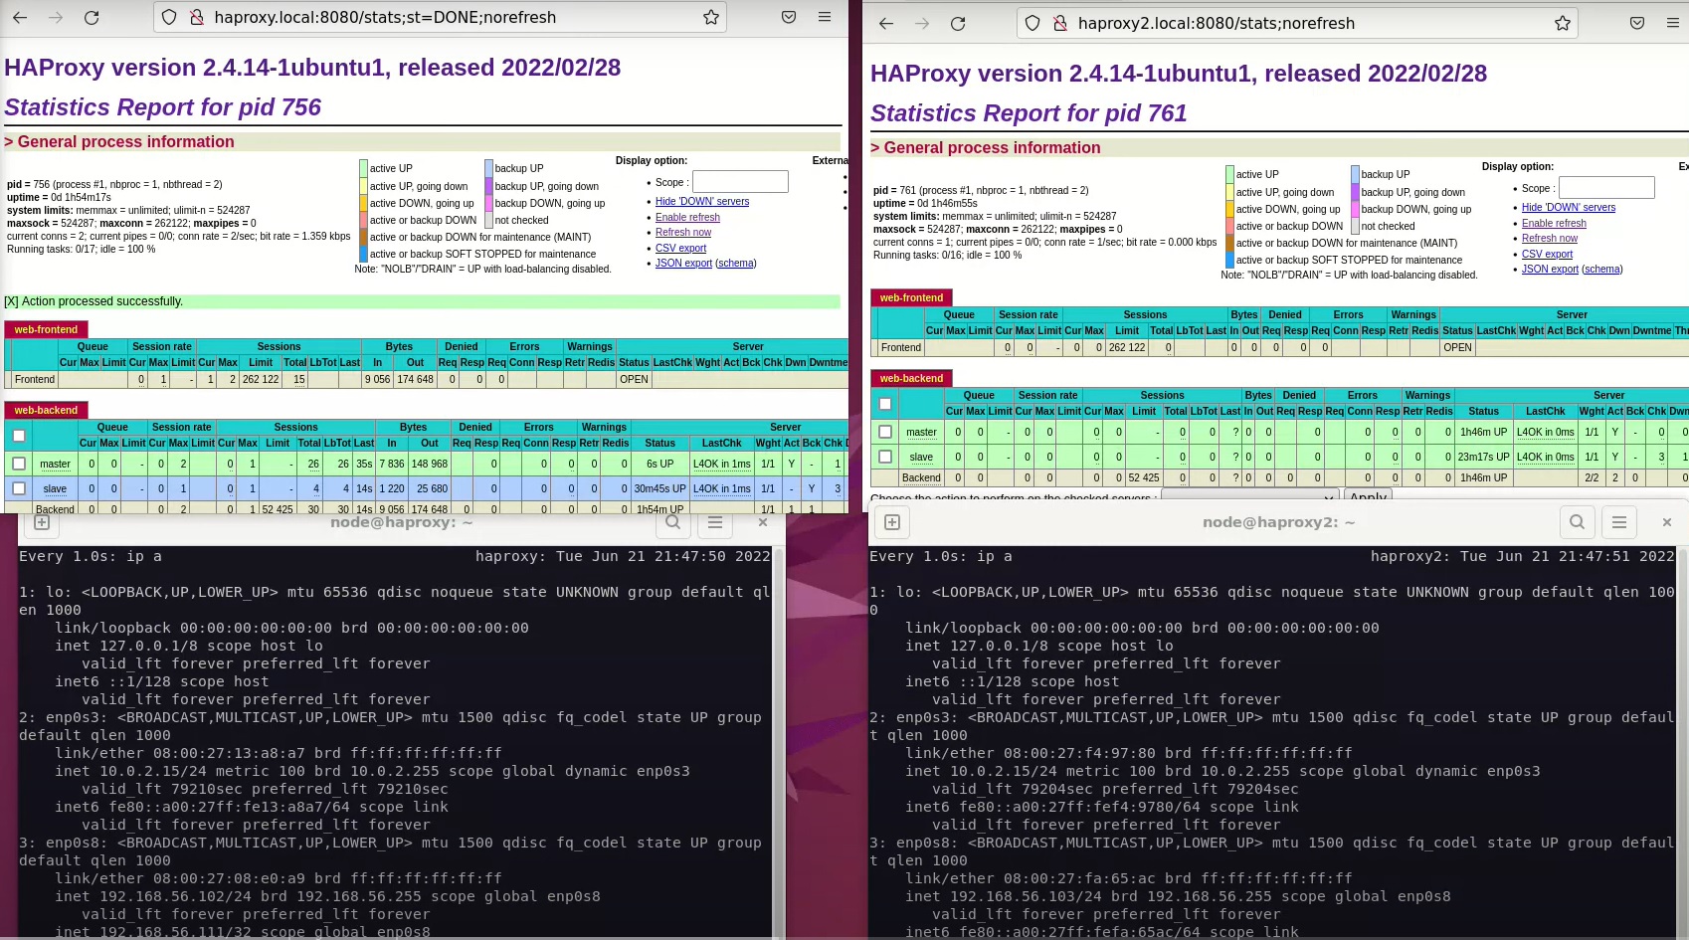This screenshot has width=1689, height=940.
Task: Click Enable refresh link on haproxy2.local
Action: [x=1554, y=223]
